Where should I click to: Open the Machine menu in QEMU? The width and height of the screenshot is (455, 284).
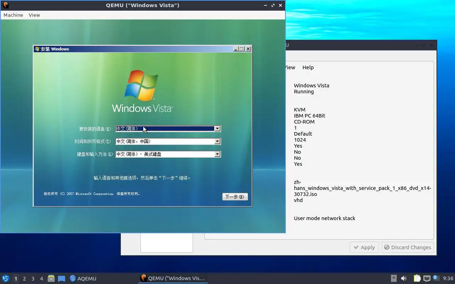pyautogui.click(x=13, y=15)
